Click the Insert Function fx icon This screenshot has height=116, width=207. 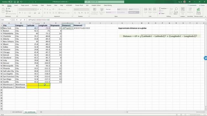tap(25, 20)
